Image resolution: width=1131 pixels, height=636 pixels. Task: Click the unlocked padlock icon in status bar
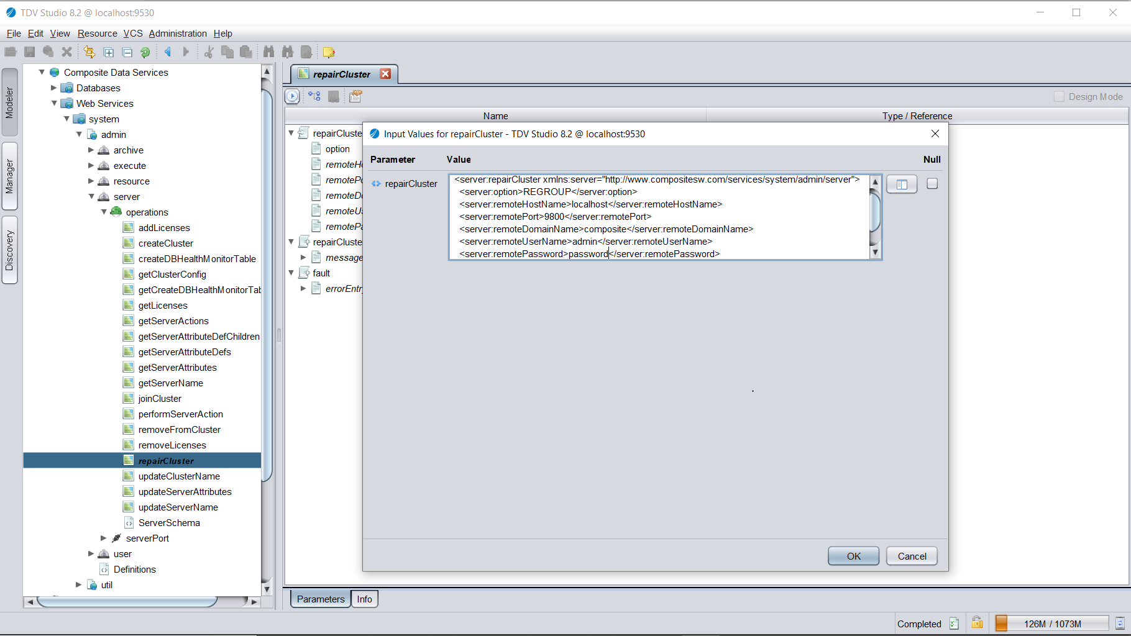coord(977,623)
